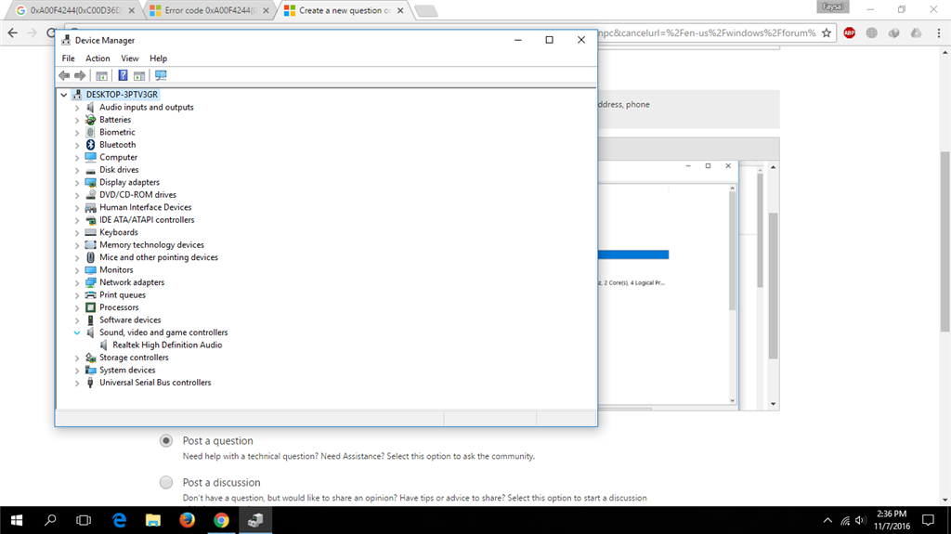
Task: Expand the System devices category
Action: click(x=77, y=371)
